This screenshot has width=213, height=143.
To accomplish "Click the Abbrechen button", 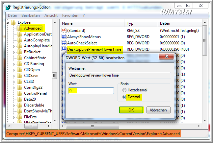I will pos(158,110).
